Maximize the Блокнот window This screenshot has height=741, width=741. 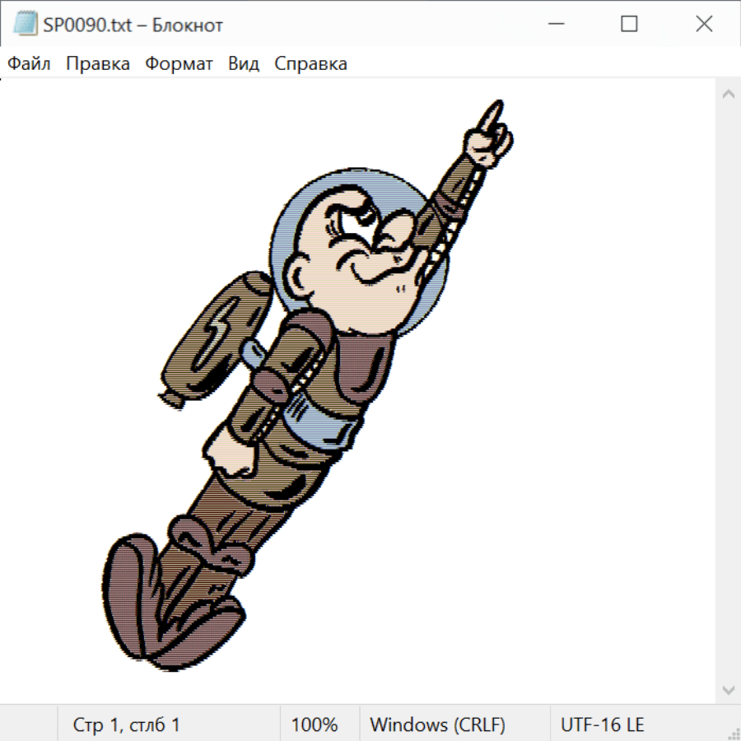point(629,25)
